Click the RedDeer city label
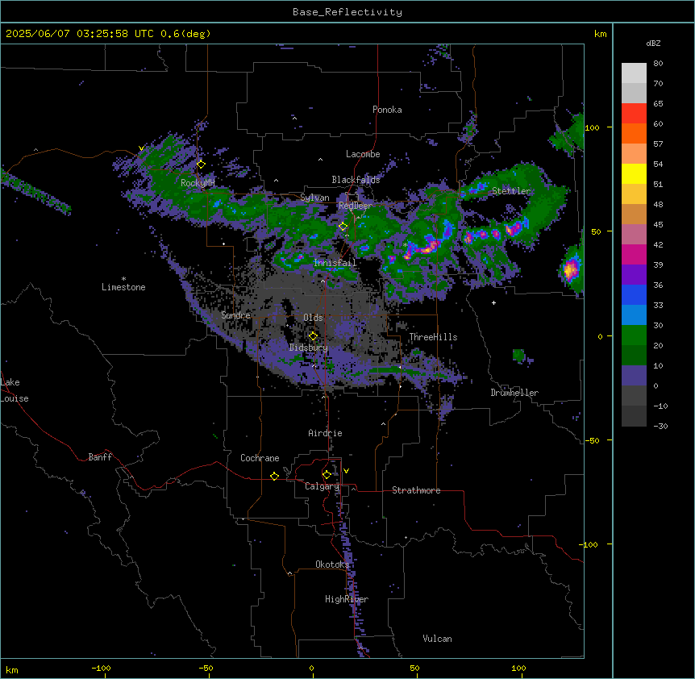The height and width of the screenshot is (679, 695). (x=355, y=206)
